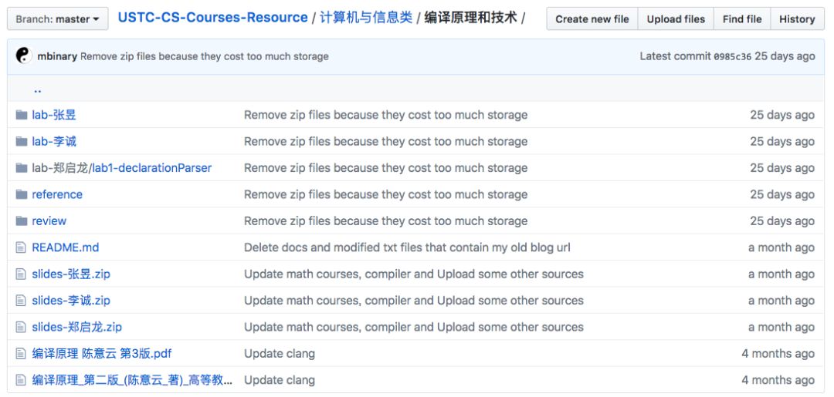This screenshot has height=397, width=834.
Task: Open the slides-郑启龙.zip file
Action: coord(76,327)
